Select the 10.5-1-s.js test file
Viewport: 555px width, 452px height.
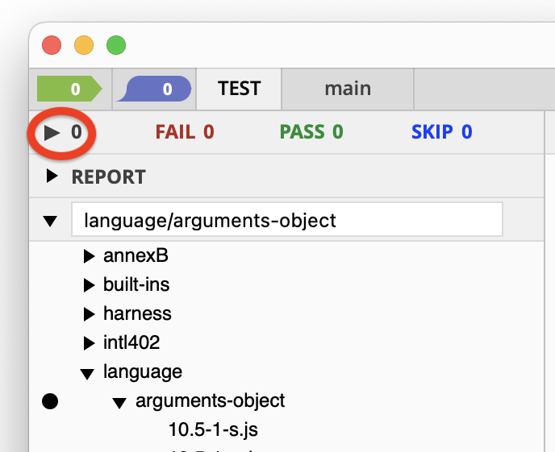(213, 427)
